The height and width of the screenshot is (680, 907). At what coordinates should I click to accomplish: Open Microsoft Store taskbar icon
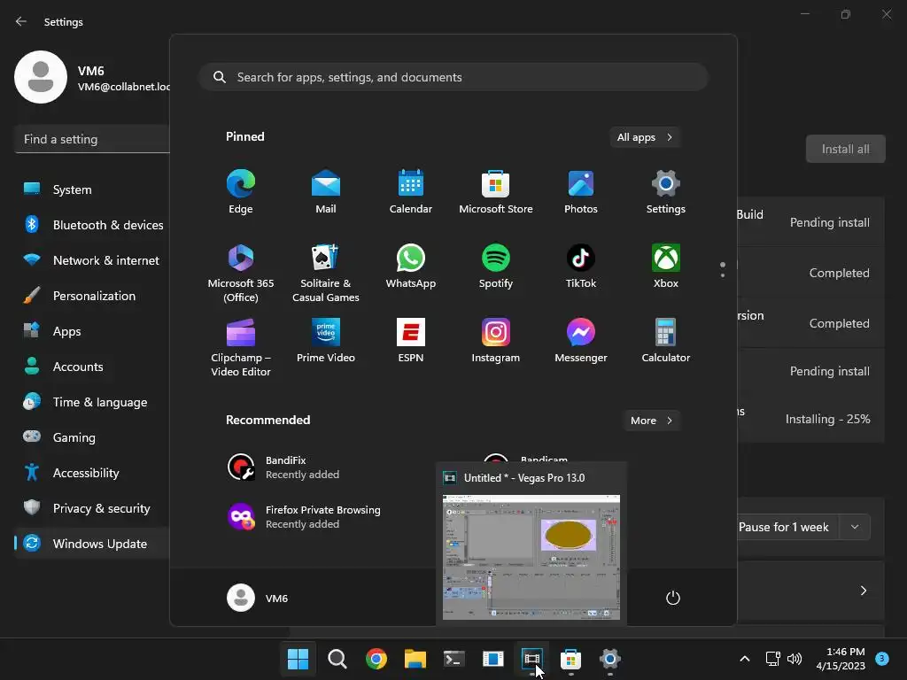[x=570, y=659]
